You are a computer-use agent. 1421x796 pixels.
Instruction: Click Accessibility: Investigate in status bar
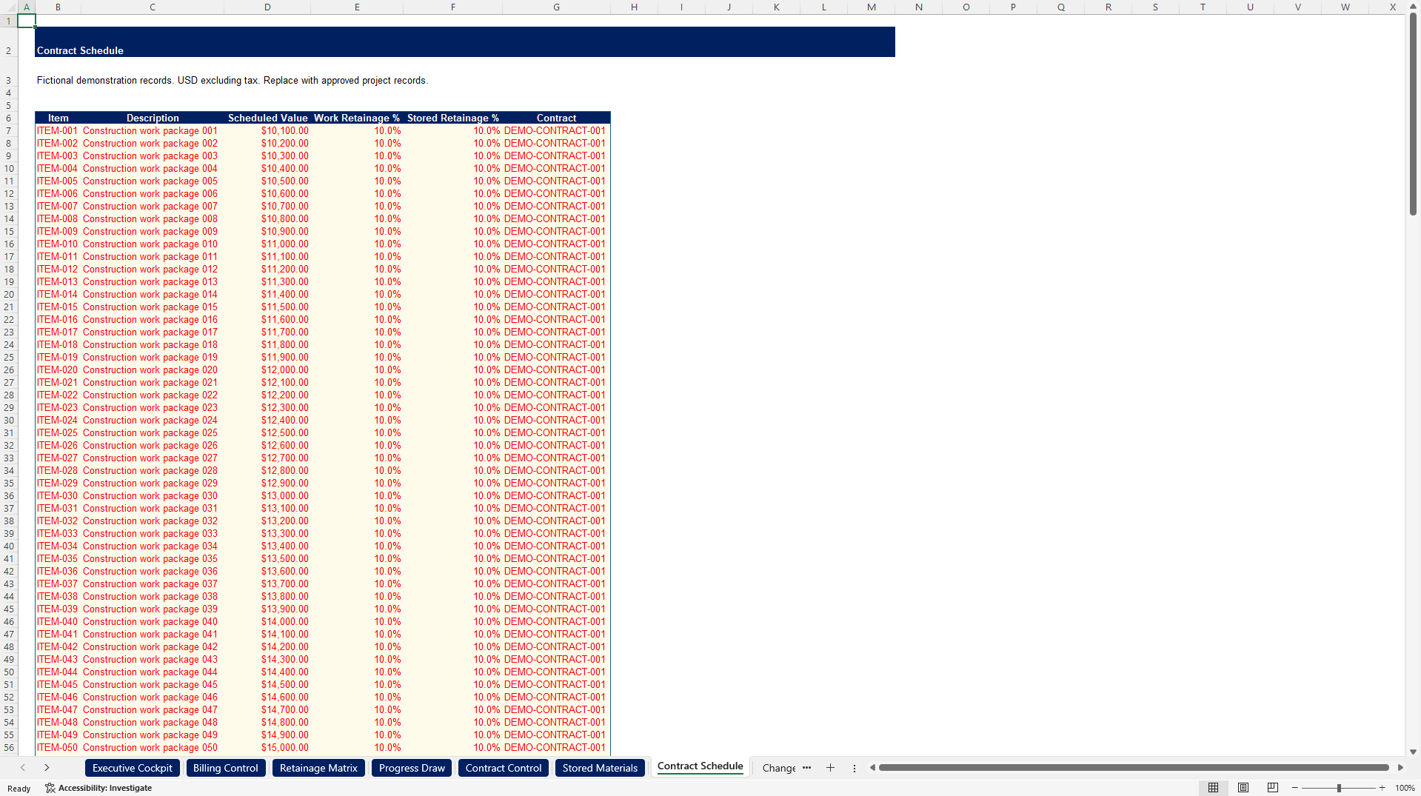point(98,788)
